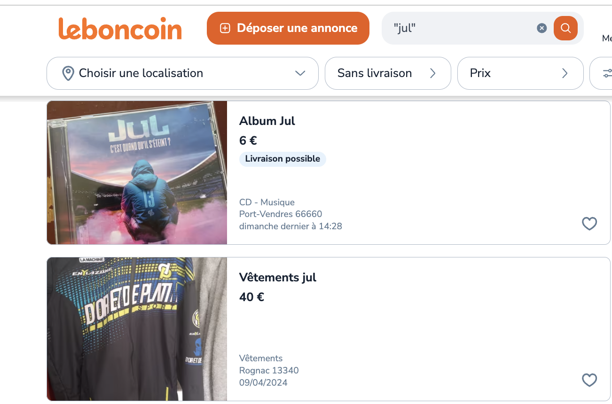Open the Jul jacket clothing thumbnail
The width and height of the screenshot is (612, 404).
(137, 329)
